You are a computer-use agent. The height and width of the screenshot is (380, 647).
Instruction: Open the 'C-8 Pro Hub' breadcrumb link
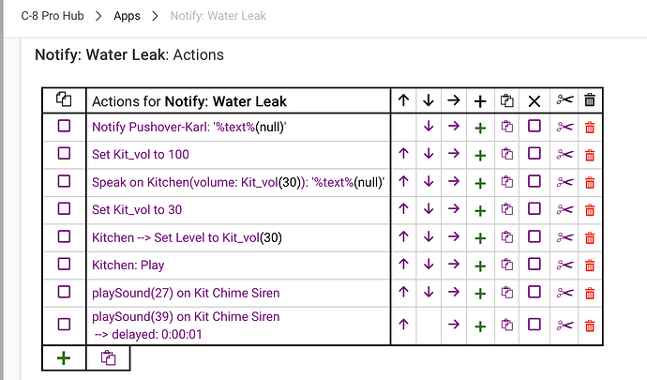[53, 16]
